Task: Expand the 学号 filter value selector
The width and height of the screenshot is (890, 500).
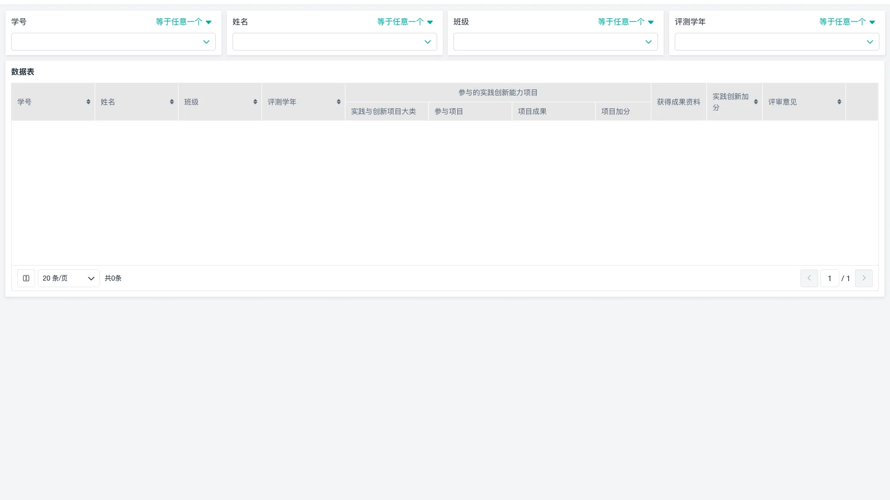Action: [206, 42]
